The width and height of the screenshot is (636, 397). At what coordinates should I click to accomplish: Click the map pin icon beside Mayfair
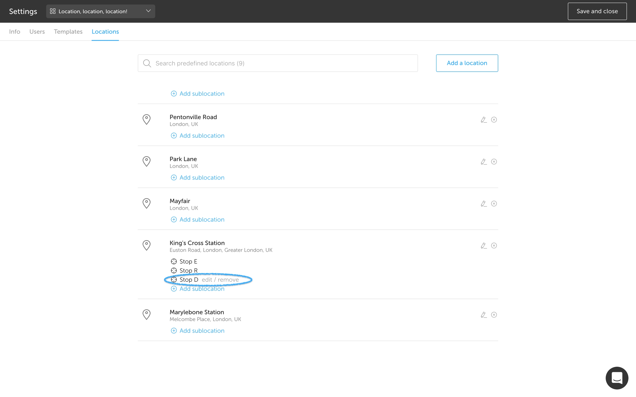click(x=146, y=203)
